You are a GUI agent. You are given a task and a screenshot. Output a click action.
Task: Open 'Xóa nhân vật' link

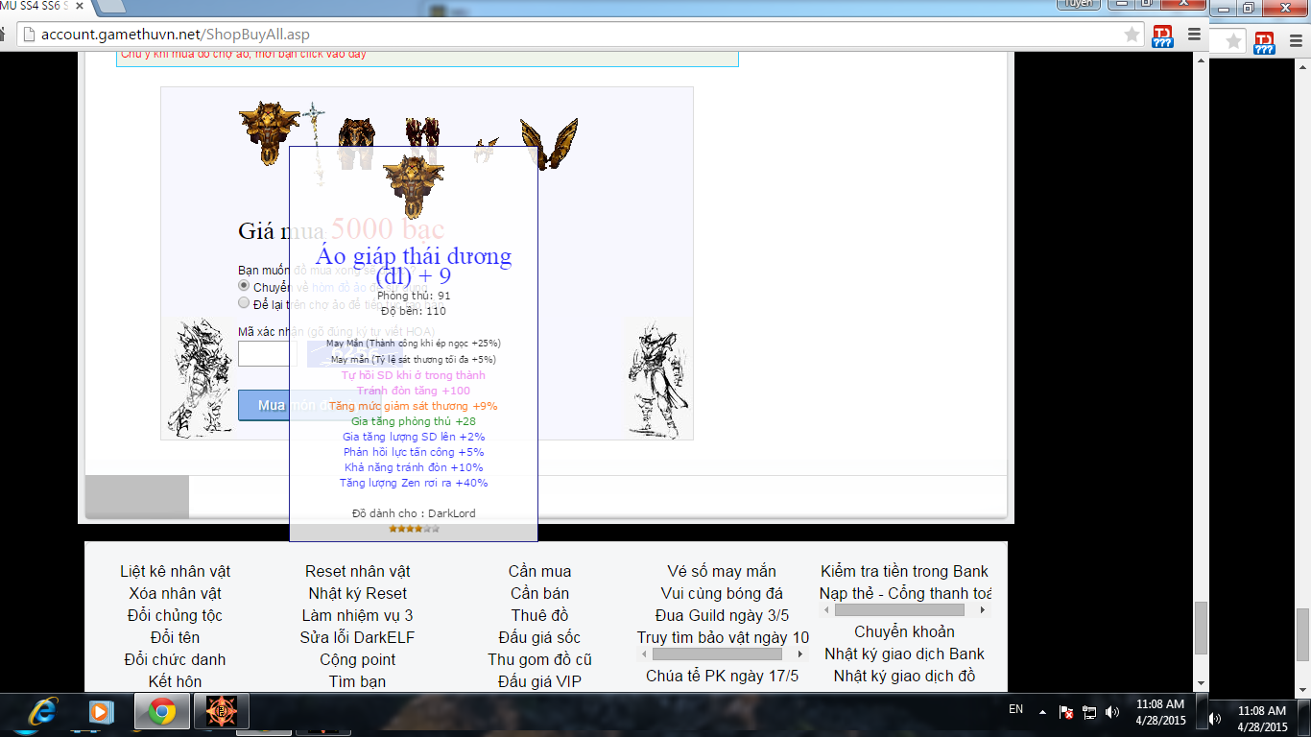[176, 593]
